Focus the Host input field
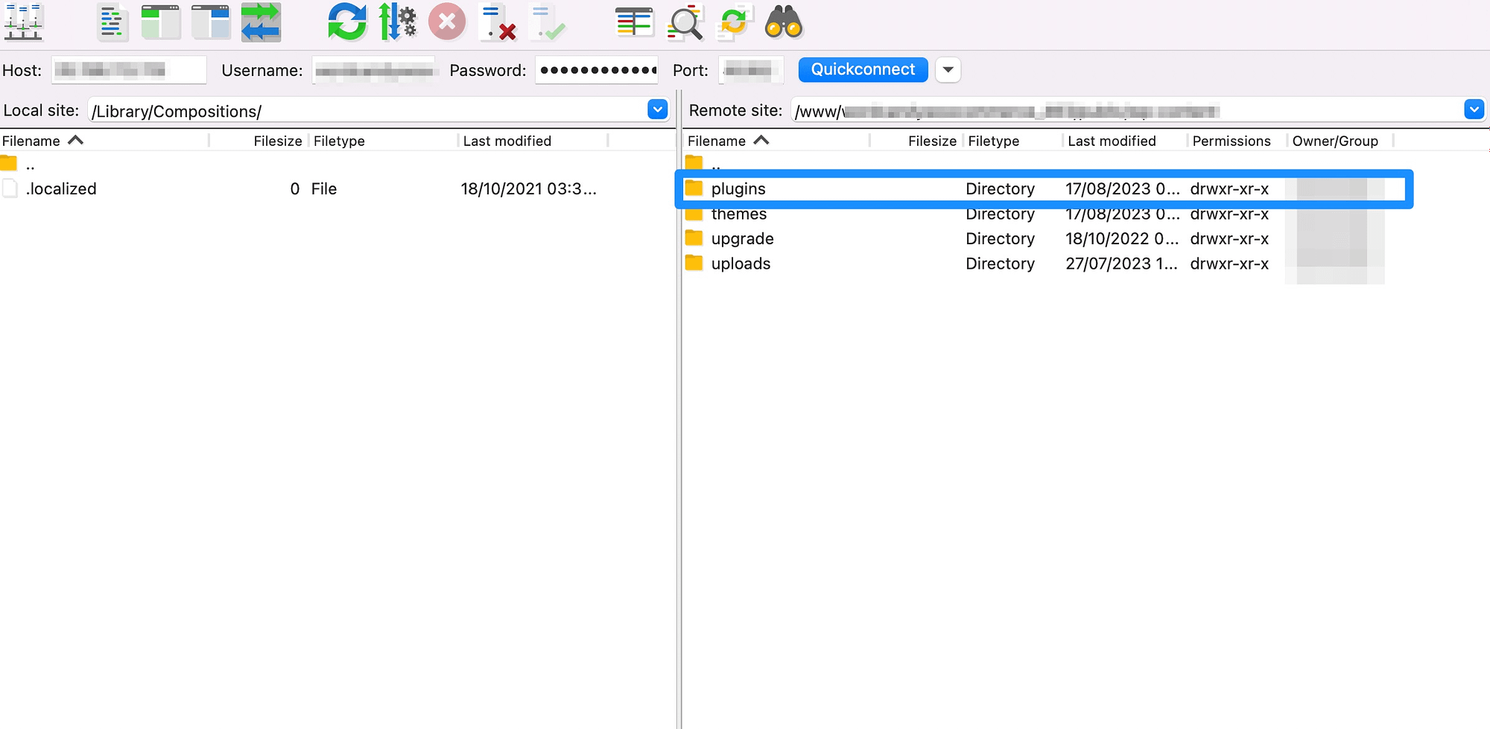This screenshot has height=729, width=1490. (x=129, y=70)
